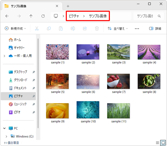Select sample (8) spinach bowl thumbnail

pos(149,81)
